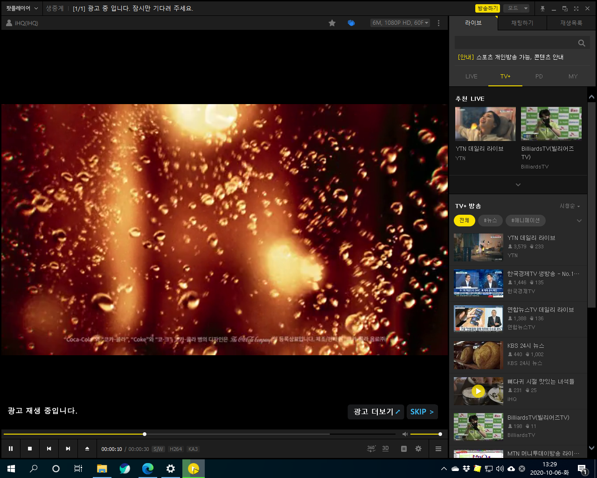
Task: Click the search magnifier icon
Action: pos(582,43)
